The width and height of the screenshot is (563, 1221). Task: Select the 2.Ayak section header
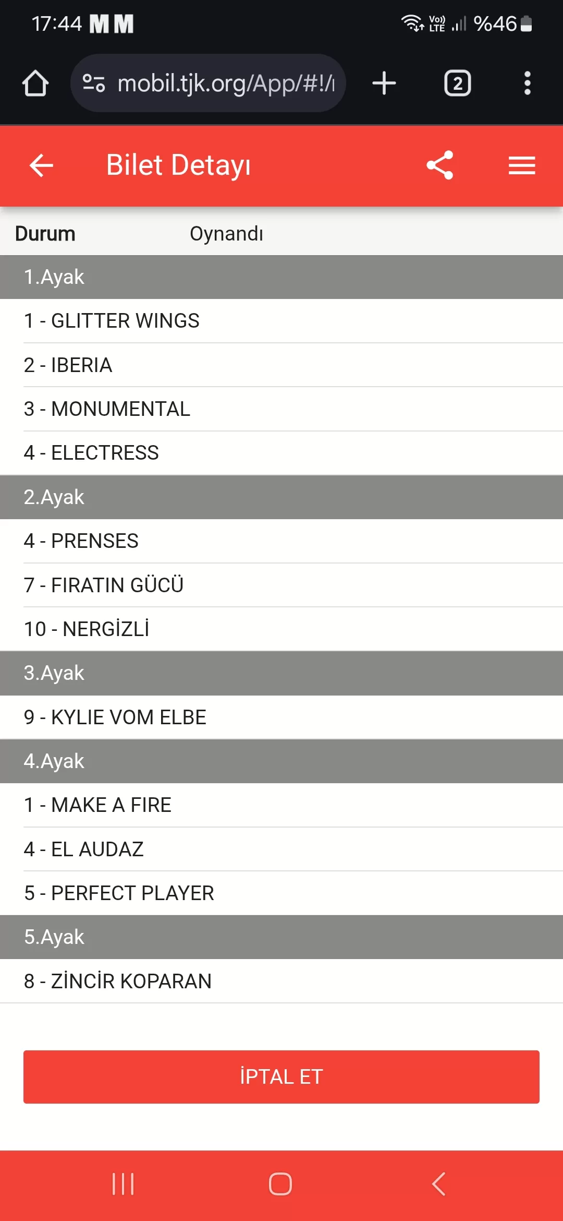click(281, 497)
